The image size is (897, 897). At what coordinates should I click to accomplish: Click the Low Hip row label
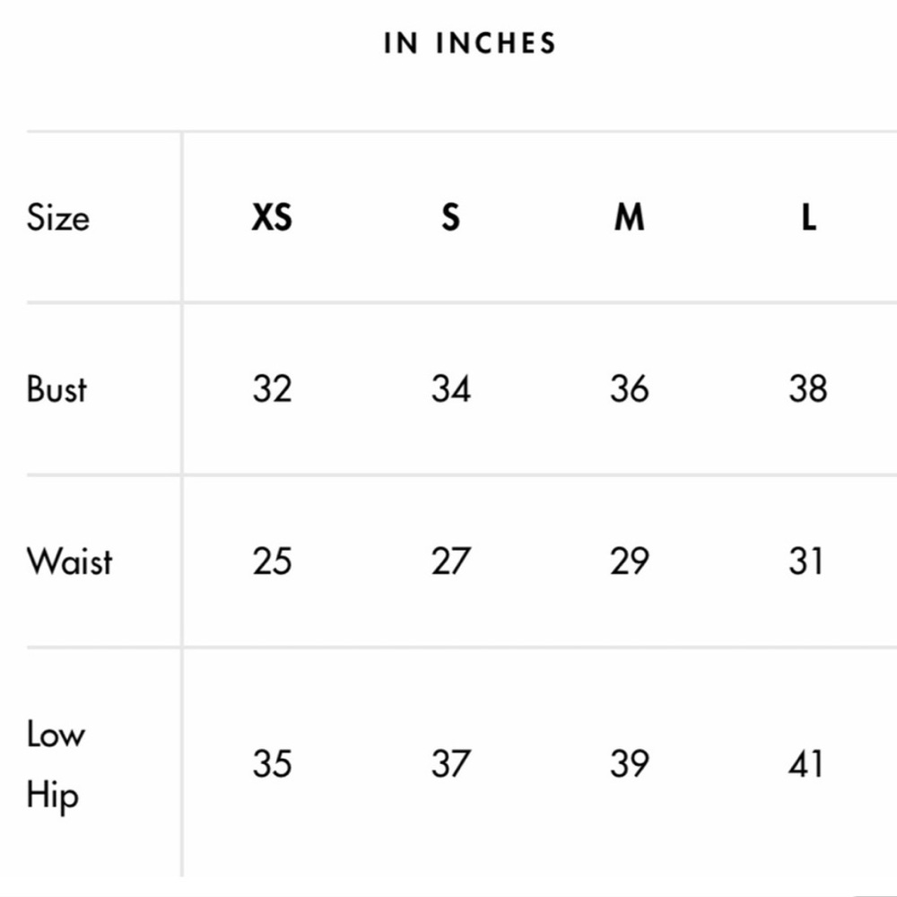(x=56, y=764)
